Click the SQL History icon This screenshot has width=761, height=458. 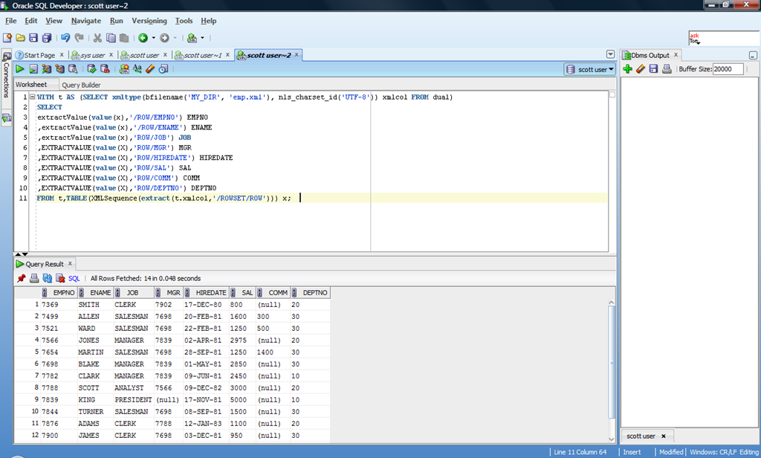point(163,69)
